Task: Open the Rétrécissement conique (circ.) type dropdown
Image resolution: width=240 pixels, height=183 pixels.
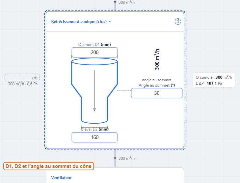Action: tap(81, 22)
